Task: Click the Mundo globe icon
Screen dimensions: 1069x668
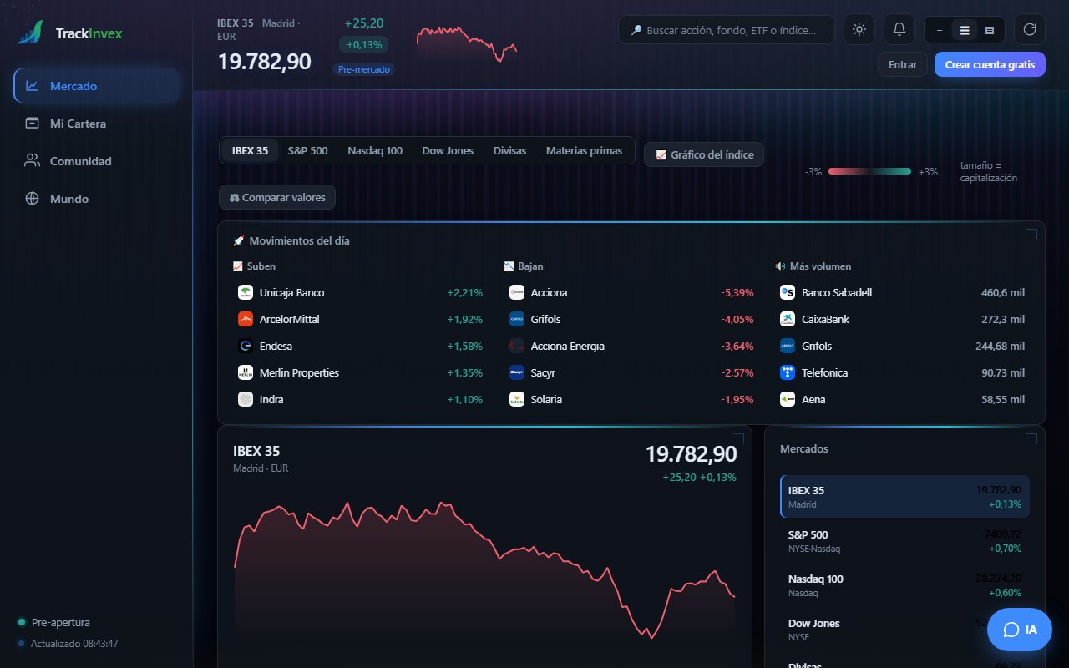Action: tap(33, 199)
